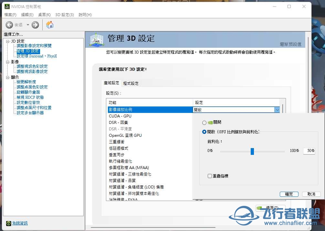Select the DSR - 因素 setting row
Screen dimensions: 325x231
click(x=150, y=123)
